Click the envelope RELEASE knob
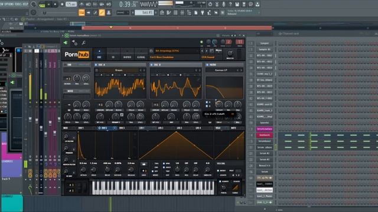The width and height of the screenshot is (378, 212). pyautogui.click(x=131, y=170)
